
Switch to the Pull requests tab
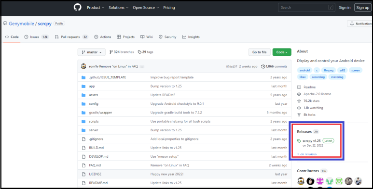[x=71, y=37]
